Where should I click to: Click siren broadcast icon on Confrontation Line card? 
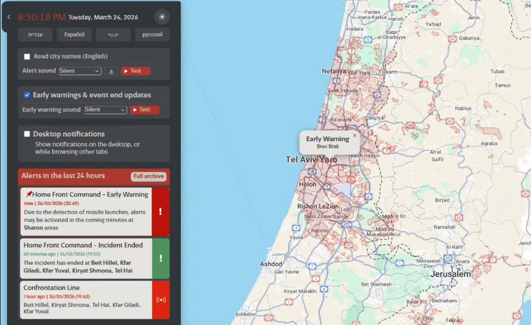[160, 300]
